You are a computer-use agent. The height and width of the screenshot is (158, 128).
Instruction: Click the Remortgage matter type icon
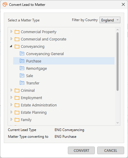22,68
